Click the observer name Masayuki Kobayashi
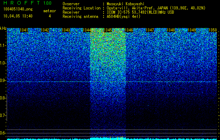Viewport: 220px width, 140px height. pos(126,4)
